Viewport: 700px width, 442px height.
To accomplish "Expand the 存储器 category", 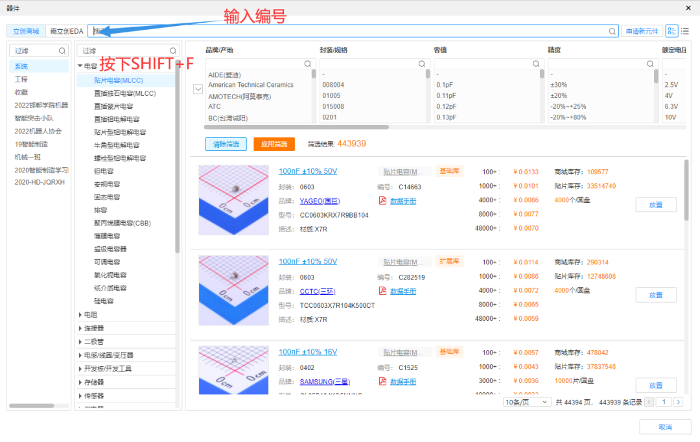I will pyautogui.click(x=80, y=382).
